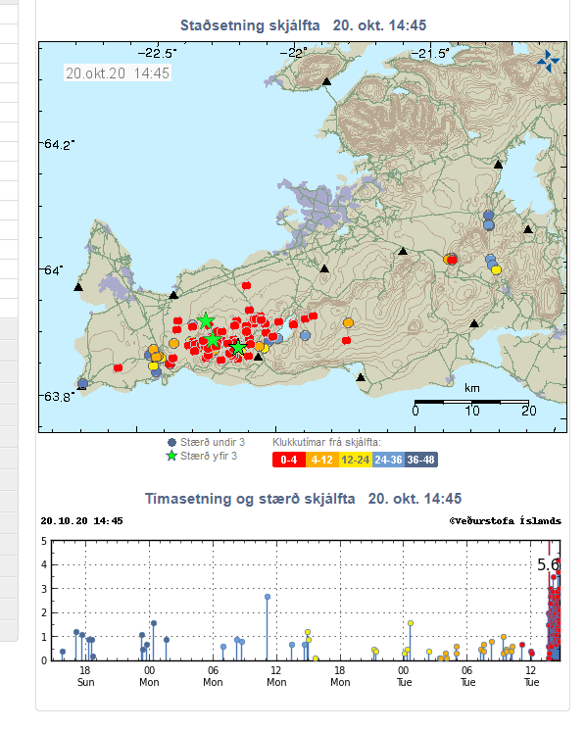Click the blue marker at the southwest tip
This screenshot has height=730, width=586.
[83, 384]
